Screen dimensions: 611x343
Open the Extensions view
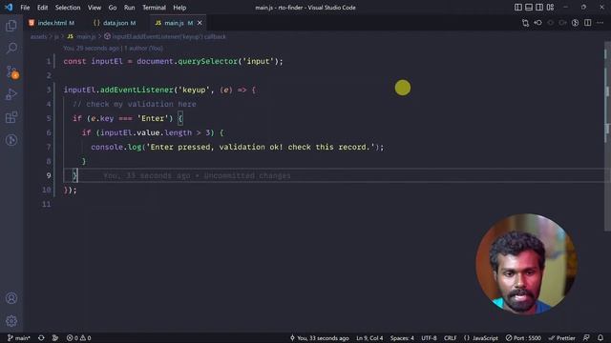click(11, 117)
